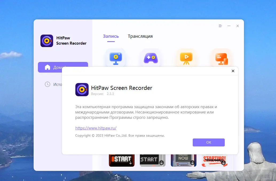Select the clock icon next to История

pos(48,84)
